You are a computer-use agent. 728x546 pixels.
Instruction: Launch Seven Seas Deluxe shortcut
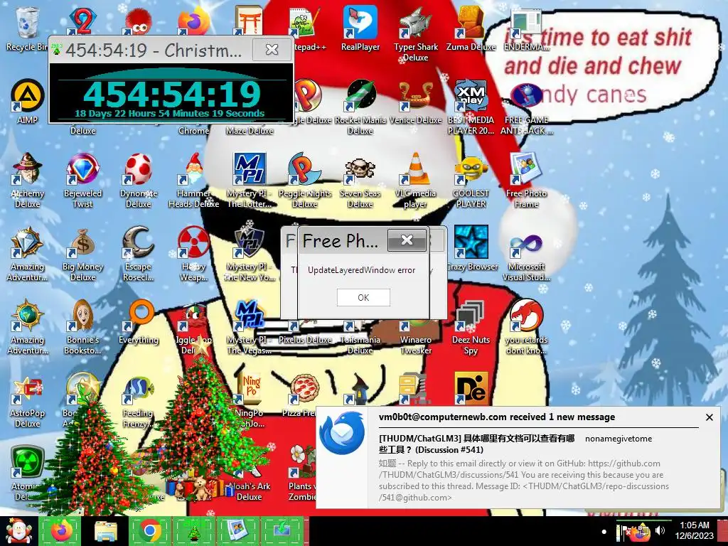click(360, 181)
